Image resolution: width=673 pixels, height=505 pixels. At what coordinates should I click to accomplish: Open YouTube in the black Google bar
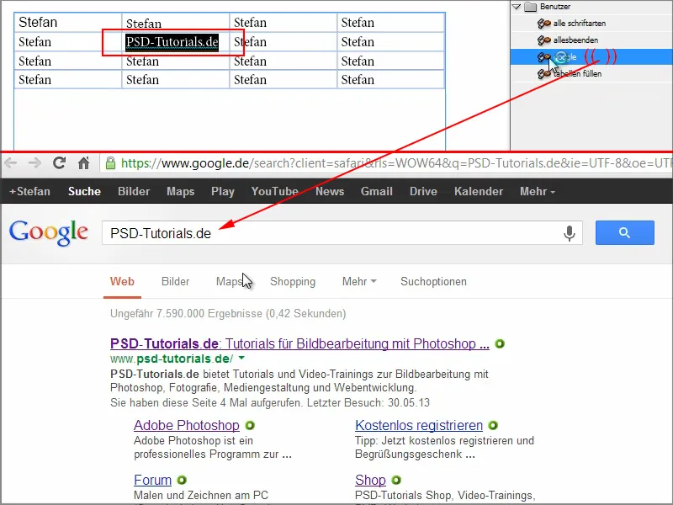(x=275, y=191)
